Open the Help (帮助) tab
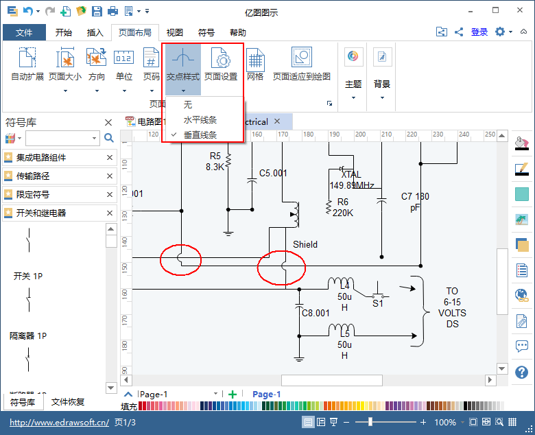 238,33
